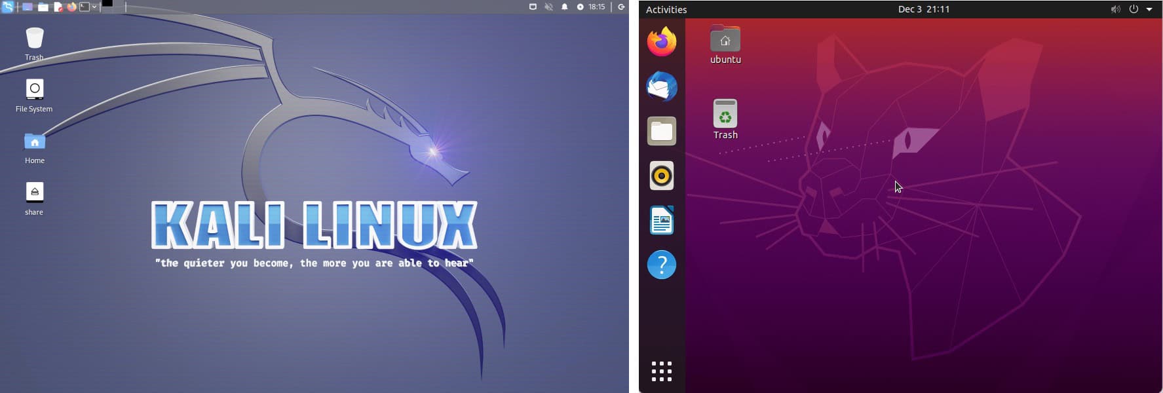
Task: Expand the terminal dropdown arrow in Kali panel
Action: click(x=94, y=7)
